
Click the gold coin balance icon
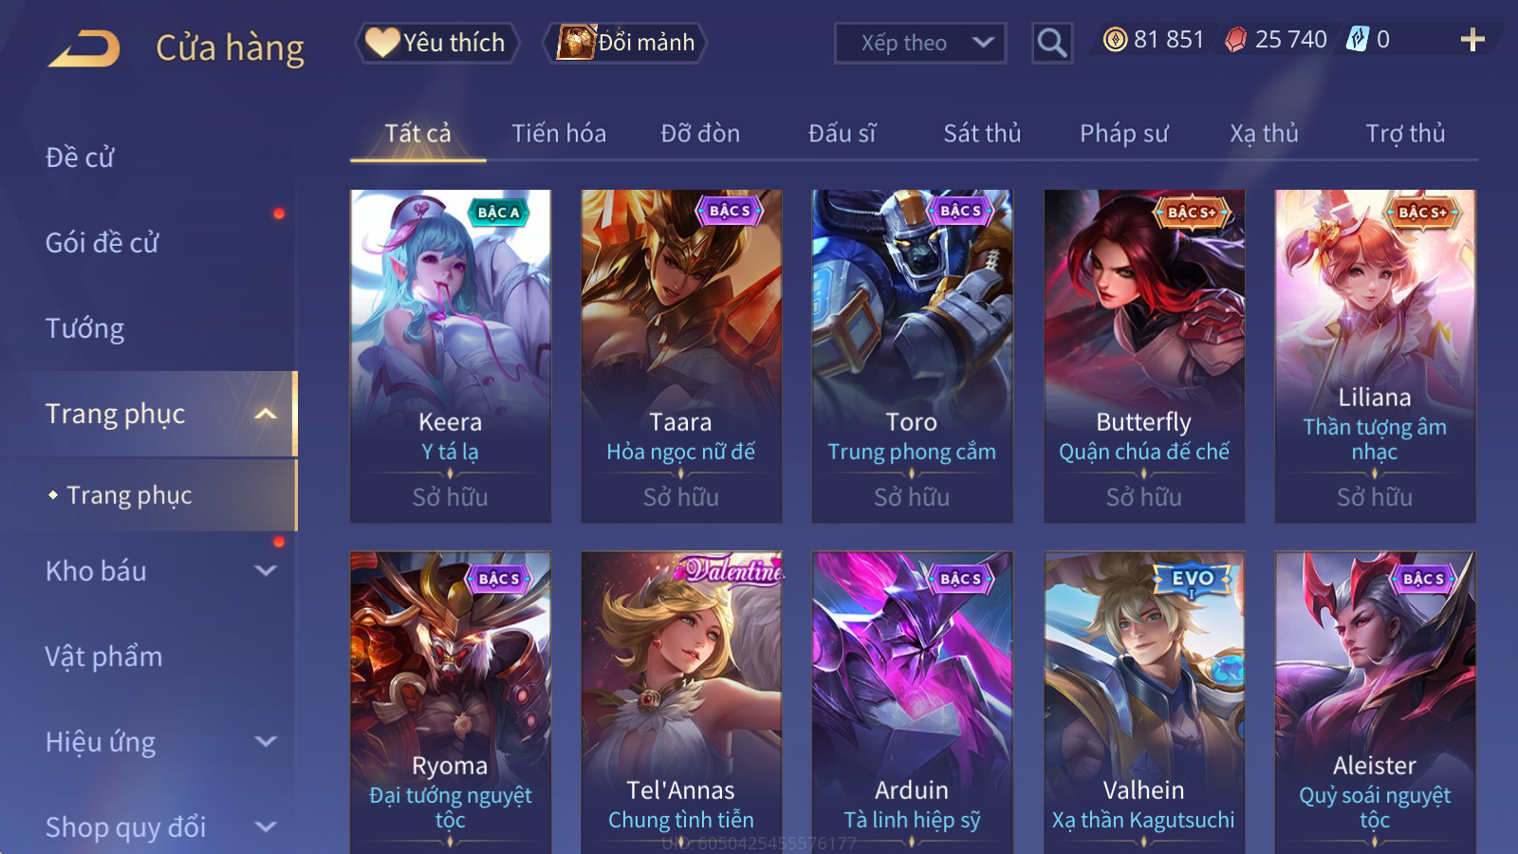tap(1116, 40)
